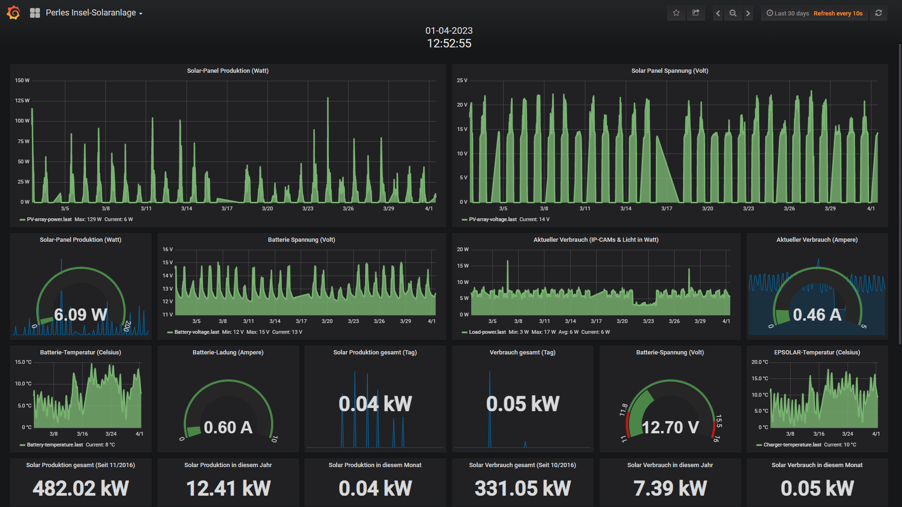902x507 pixels.
Task: Click the Load-power.last legend color swatch
Action: (465, 332)
